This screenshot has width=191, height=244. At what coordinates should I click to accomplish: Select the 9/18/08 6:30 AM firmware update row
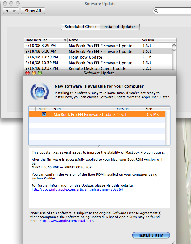pyautogui.click(x=98, y=51)
